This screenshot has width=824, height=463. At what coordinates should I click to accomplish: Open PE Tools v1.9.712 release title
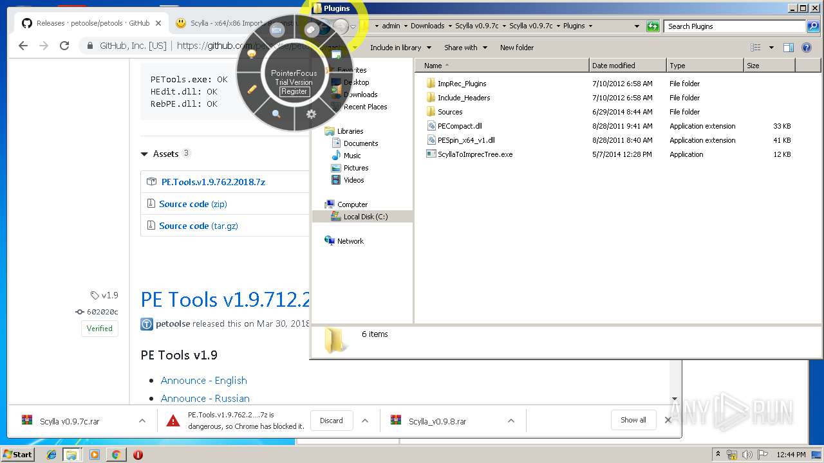click(x=226, y=300)
